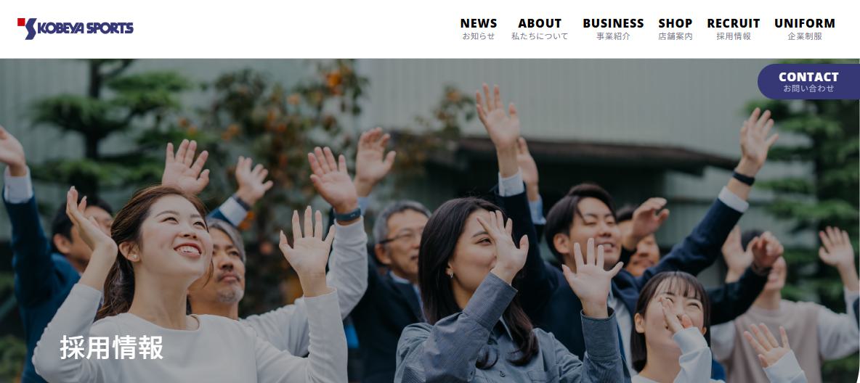
Task: Click the 採用情報 label under RECRUIT
Action: pyautogui.click(x=734, y=36)
